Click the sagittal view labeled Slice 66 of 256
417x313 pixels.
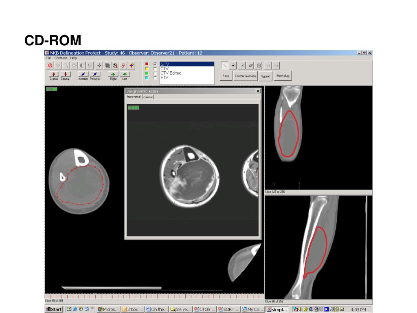click(x=318, y=247)
